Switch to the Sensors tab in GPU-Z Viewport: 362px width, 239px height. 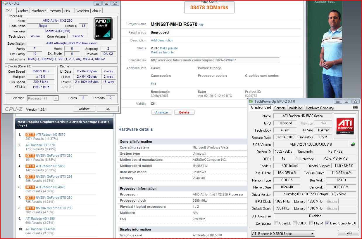pyautogui.click(x=280, y=108)
